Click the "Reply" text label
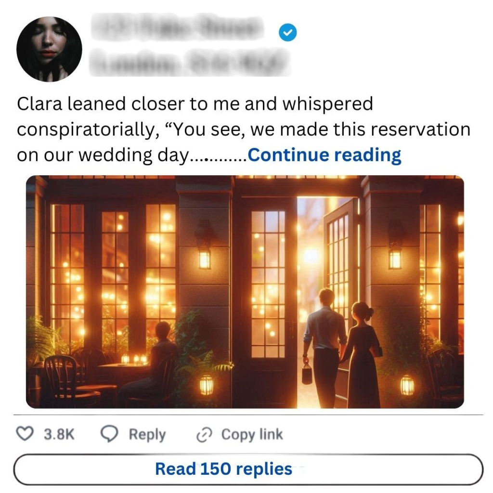Image resolution: width=493 pixels, height=493 pixels. tap(147, 435)
